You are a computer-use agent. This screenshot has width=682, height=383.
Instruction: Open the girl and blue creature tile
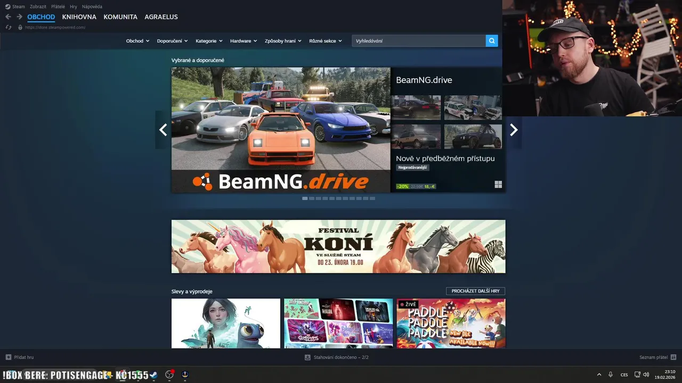pyautogui.click(x=226, y=323)
